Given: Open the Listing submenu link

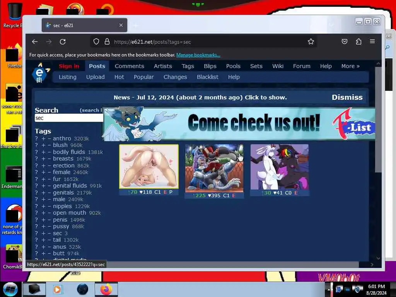Looking at the screenshot, I should (x=67, y=77).
